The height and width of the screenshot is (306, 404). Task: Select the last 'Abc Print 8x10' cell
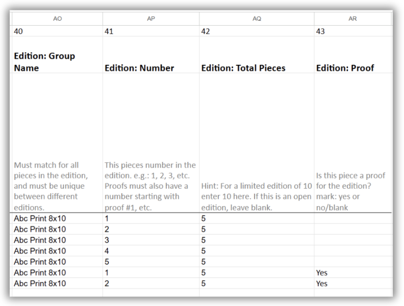tap(57, 283)
